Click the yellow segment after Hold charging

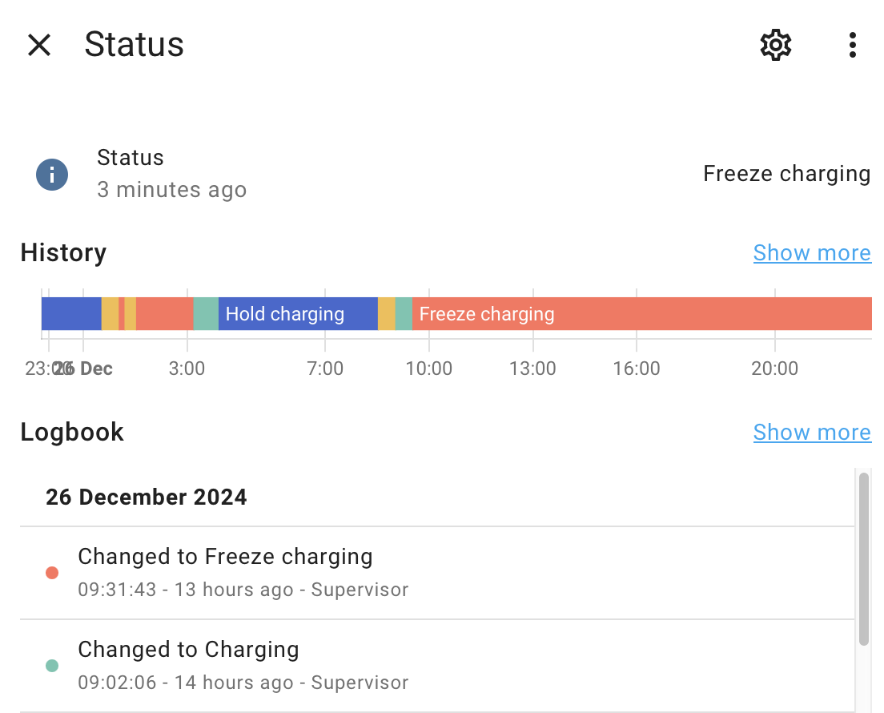(386, 313)
